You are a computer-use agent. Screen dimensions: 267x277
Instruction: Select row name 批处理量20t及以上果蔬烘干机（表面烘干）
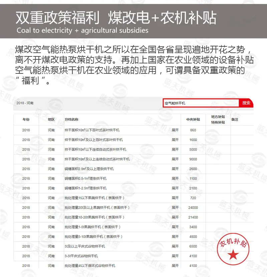point(97,208)
